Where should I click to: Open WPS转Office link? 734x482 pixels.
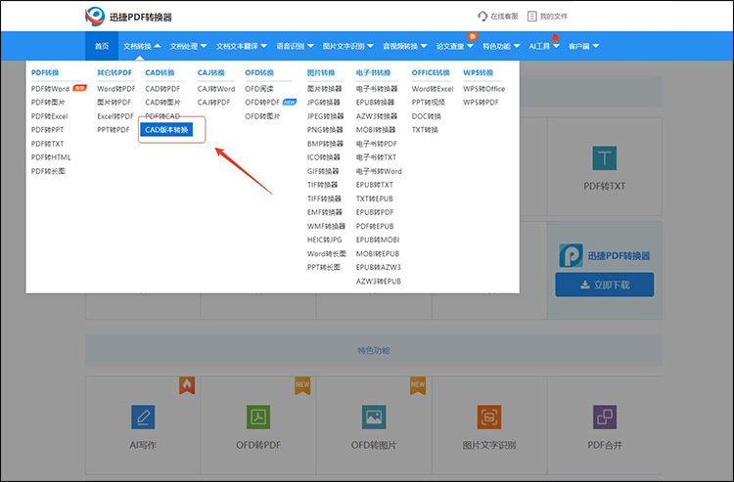(484, 88)
